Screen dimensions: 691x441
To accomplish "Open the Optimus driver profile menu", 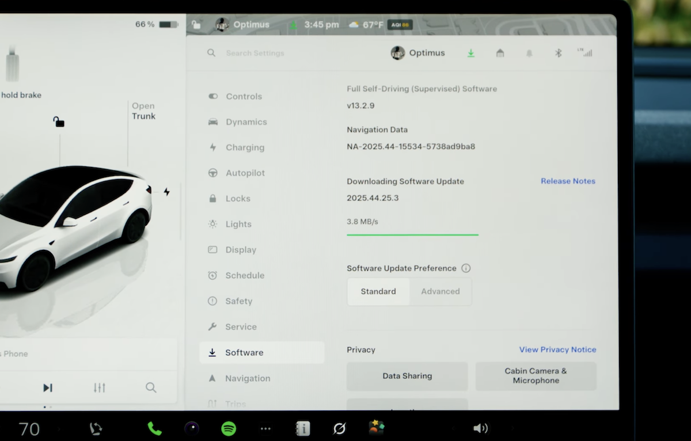I will [x=418, y=53].
